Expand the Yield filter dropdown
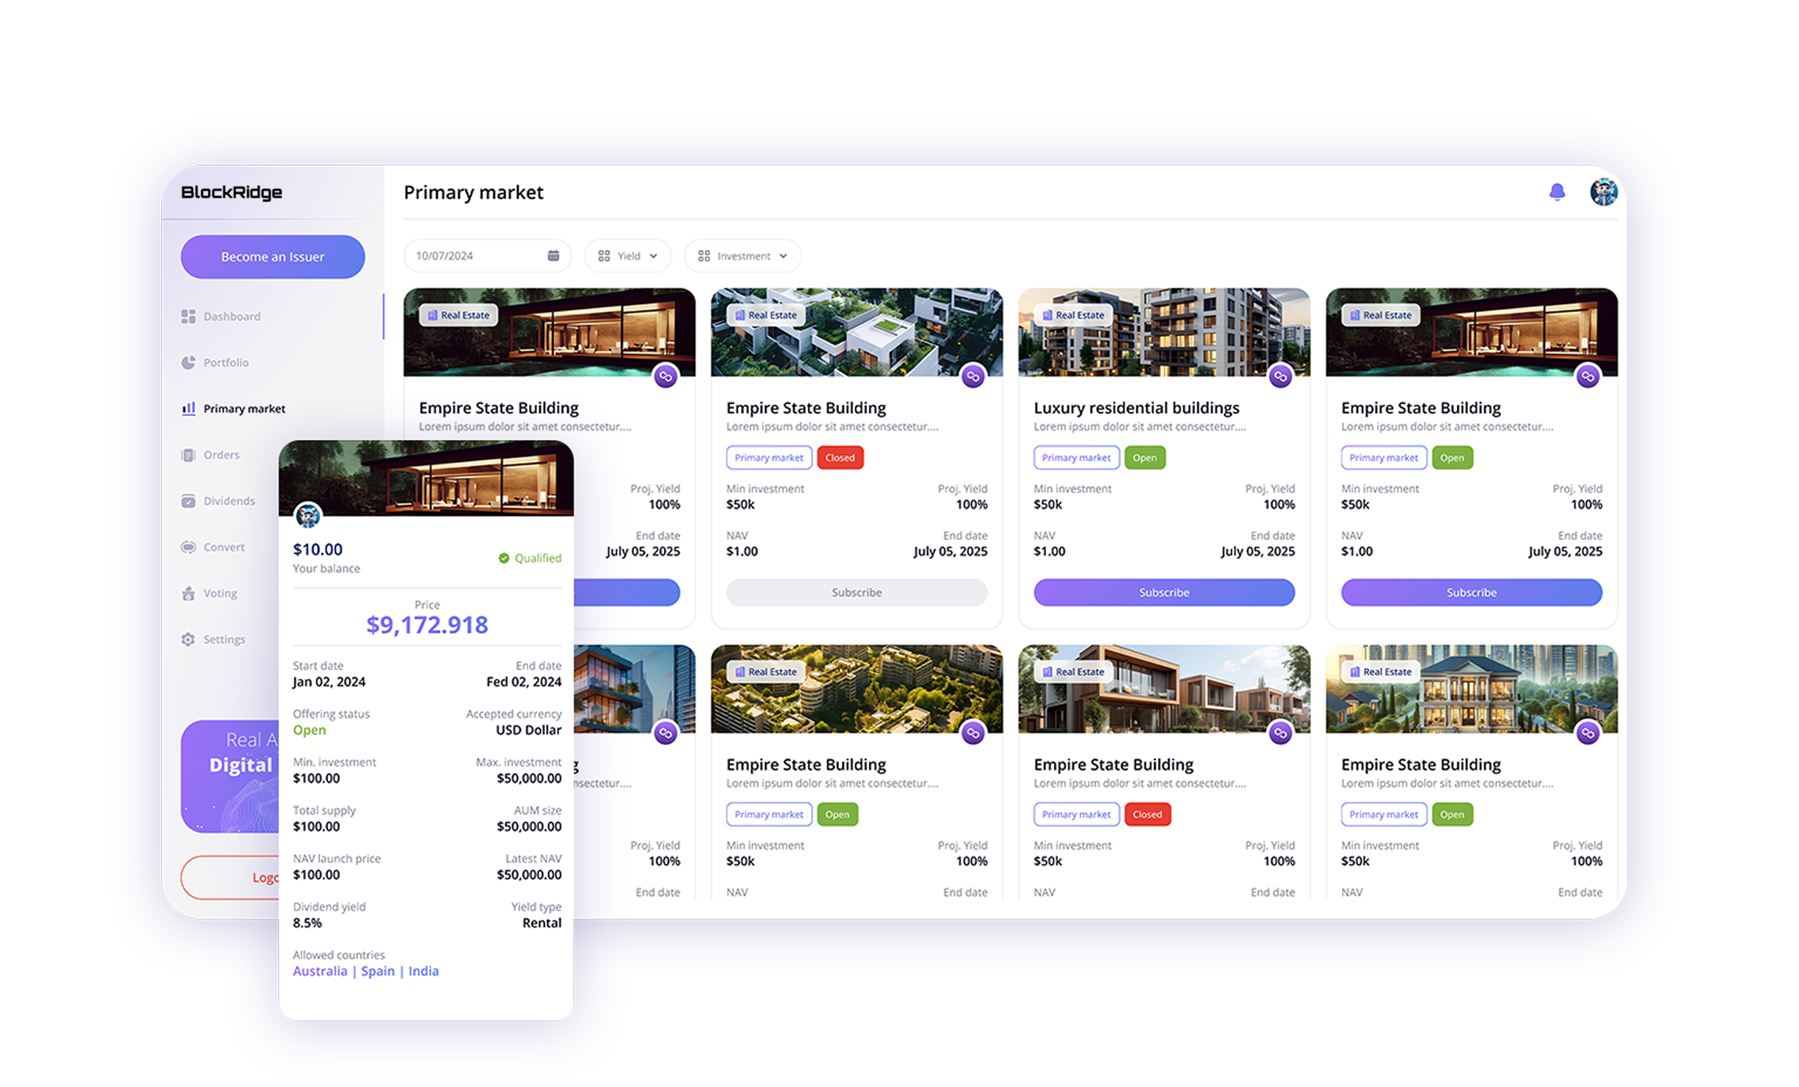 (x=627, y=255)
